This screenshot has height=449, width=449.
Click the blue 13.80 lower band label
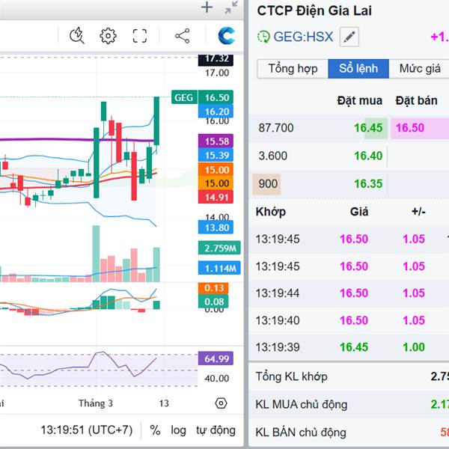point(216,227)
